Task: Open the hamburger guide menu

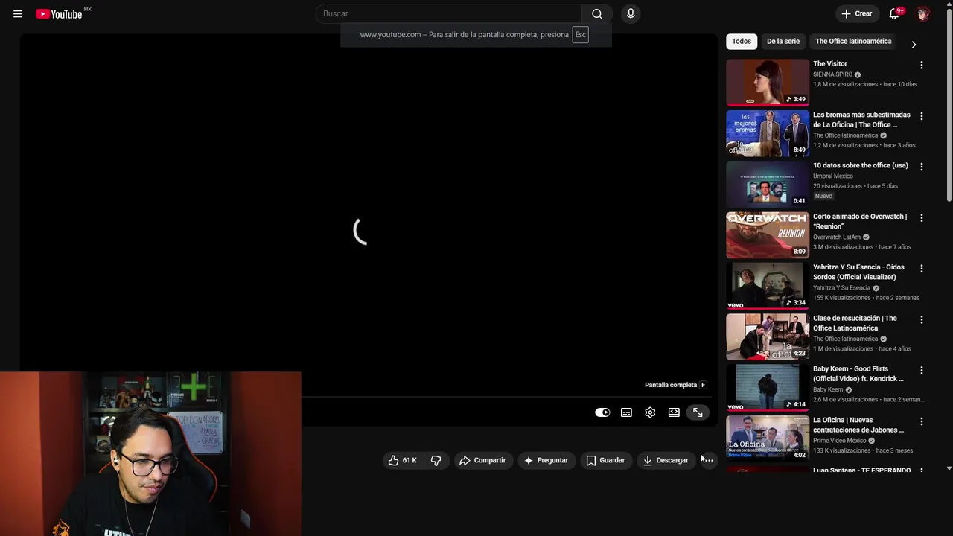Action: pyautogui.click(x=18, y=13)
